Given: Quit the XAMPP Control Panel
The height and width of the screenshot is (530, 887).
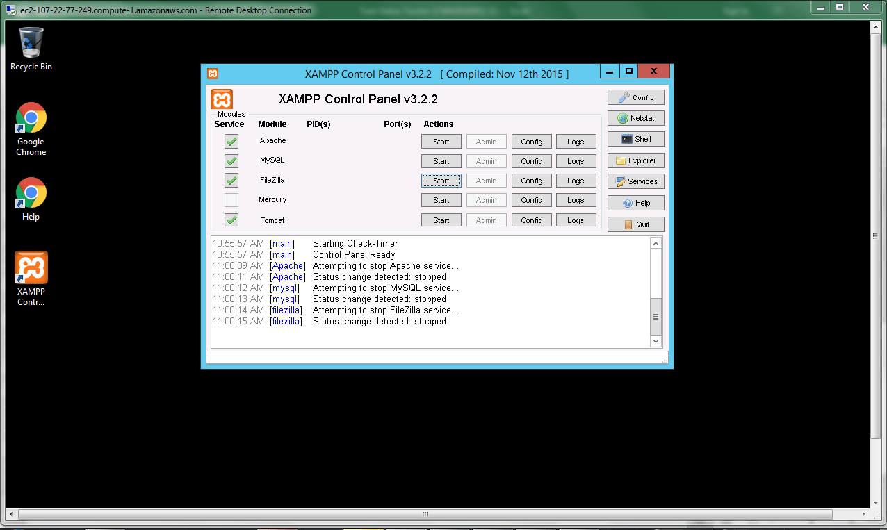Looking at the screenshot, I should pos(635,224).
